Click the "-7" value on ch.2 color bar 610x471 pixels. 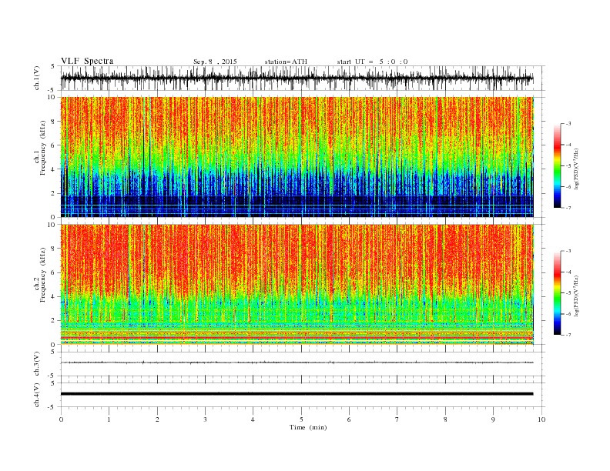tap(568, 335)
